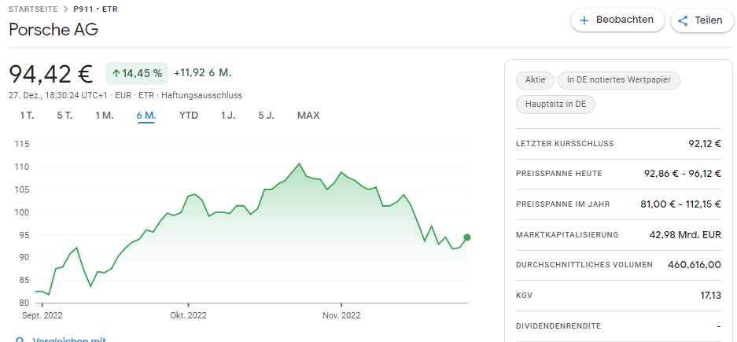Select the YTD time range tab
This screenshot has height=342, width=737.
189,116
